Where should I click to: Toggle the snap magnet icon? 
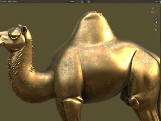[82, 2]
